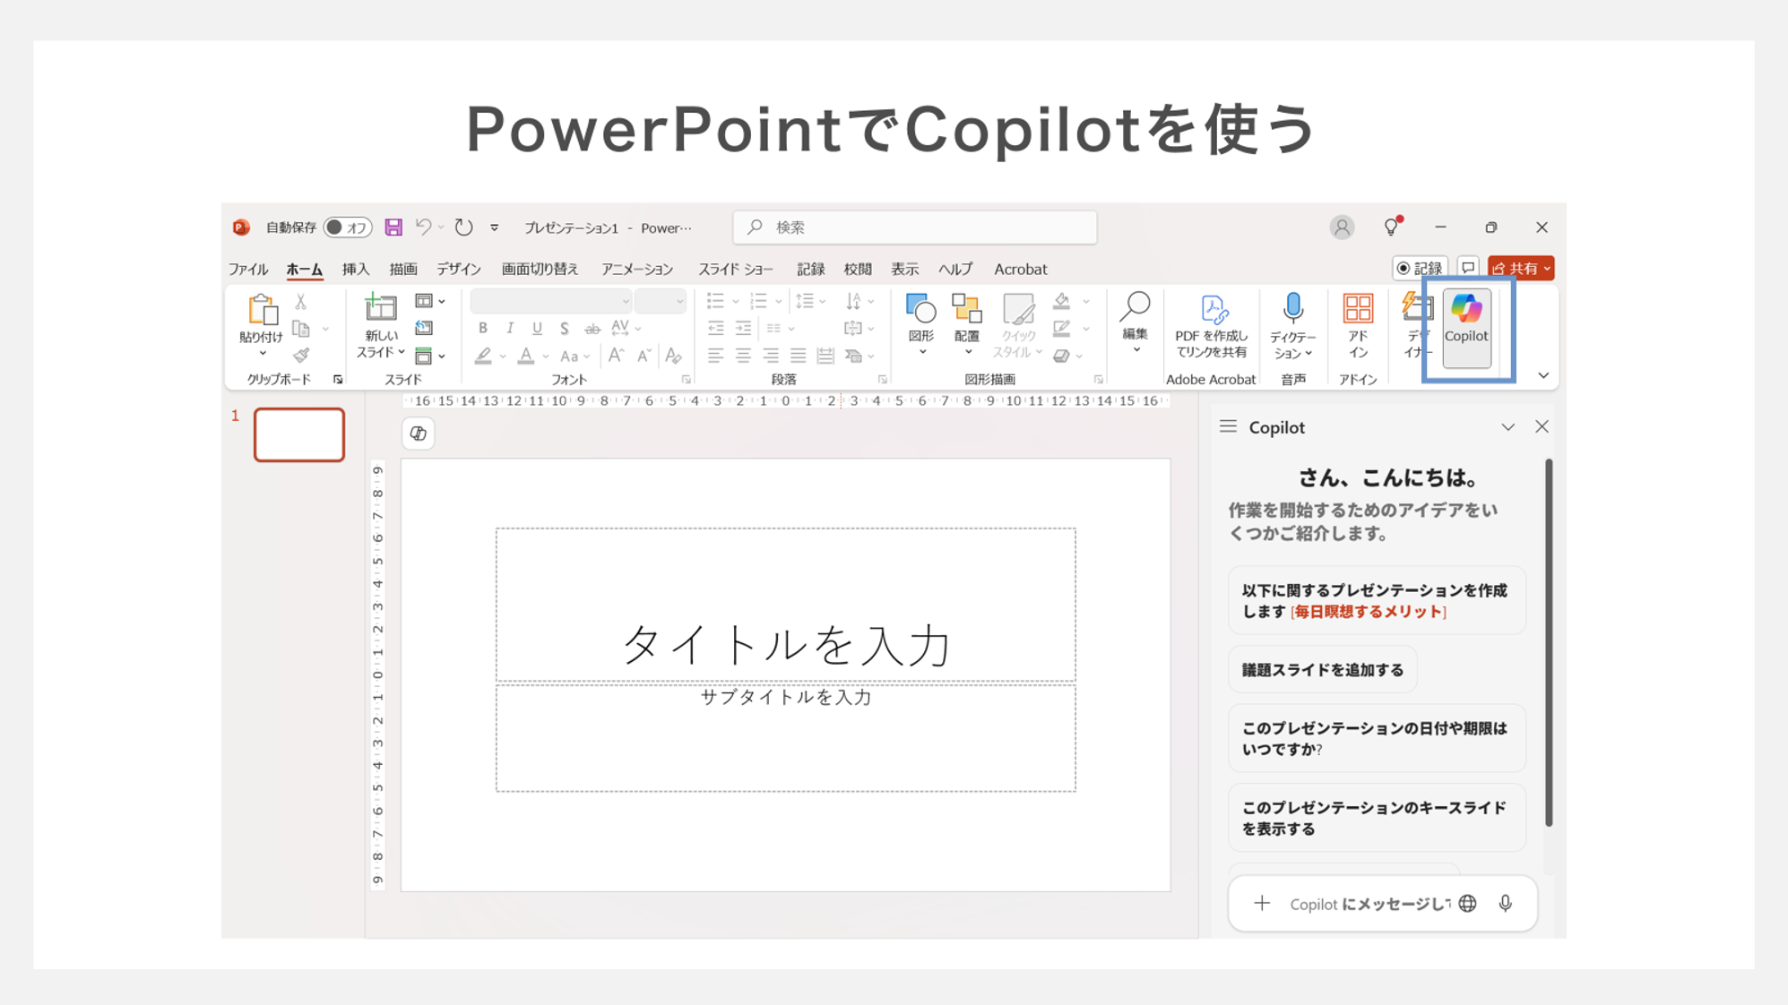Click the search (検索) box in title bar
The height and width of the screenshot is (1005, 1788).
pyautogui.click(x=915, y=228)
